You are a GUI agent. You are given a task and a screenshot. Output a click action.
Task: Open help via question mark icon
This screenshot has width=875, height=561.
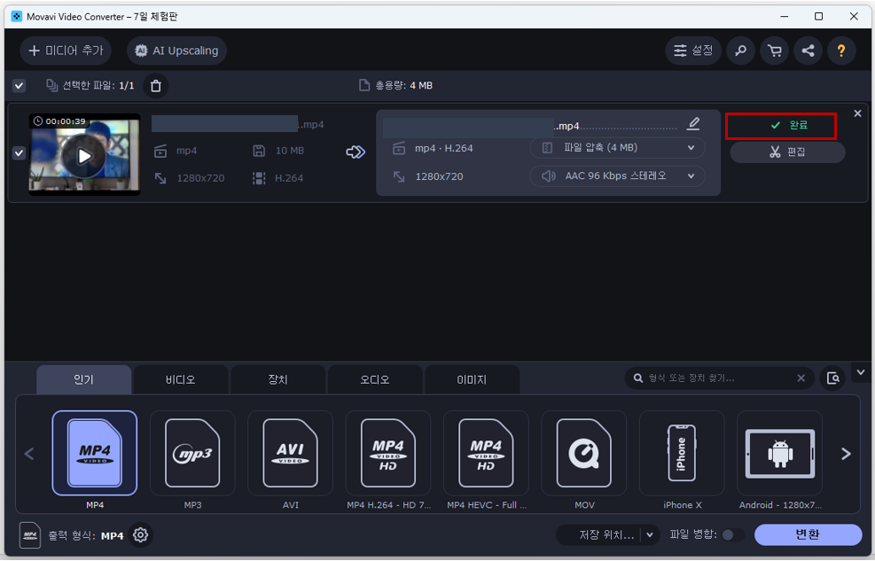coord(841,51)
